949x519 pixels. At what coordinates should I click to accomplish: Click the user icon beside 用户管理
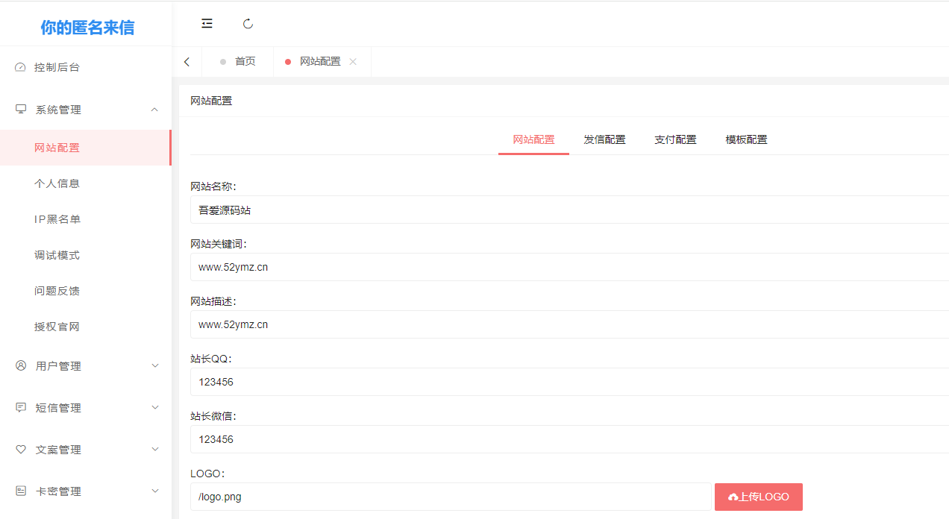(21, 366)
